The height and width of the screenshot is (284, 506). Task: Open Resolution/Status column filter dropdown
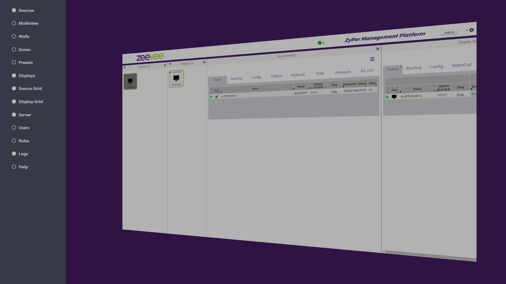(x=343, y=87)
